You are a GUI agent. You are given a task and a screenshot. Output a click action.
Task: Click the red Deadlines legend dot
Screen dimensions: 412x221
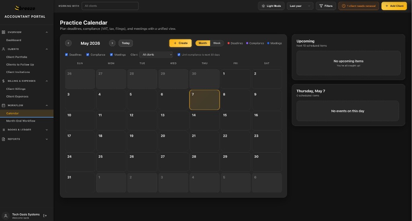pyautogui.click(x=229, y=43)
